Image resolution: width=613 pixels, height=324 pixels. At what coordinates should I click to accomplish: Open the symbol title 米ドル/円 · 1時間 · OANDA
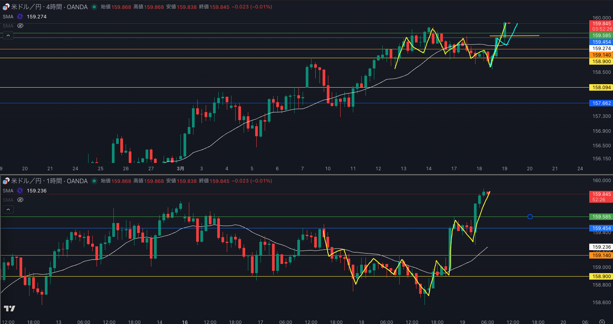pyautogui.click(x=49, y=181)
